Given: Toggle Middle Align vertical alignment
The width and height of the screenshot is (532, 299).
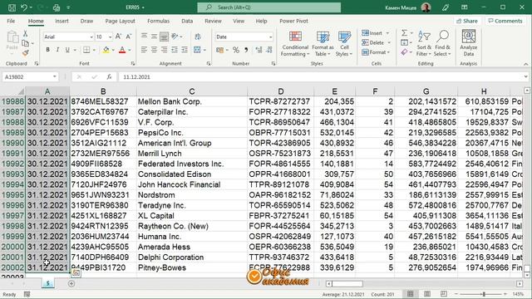Looking at the screenshot, I should point(154,37).
